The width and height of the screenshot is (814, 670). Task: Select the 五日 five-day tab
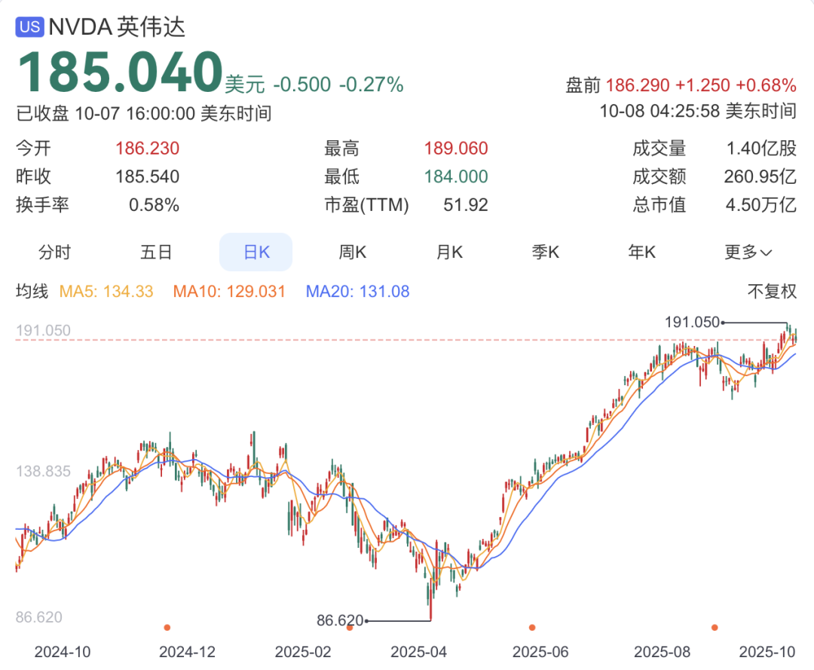click(156, 252)
